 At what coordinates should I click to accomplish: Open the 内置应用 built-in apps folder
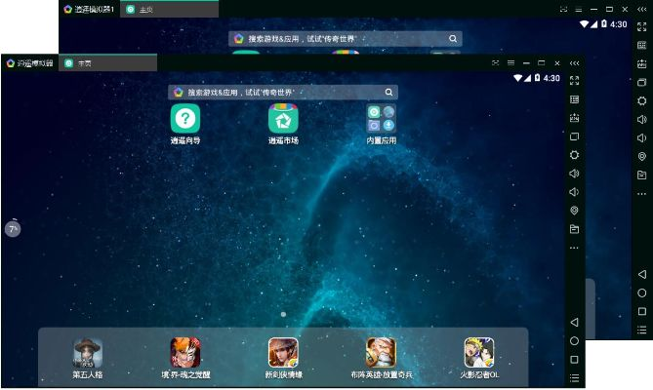click(381, 119)
